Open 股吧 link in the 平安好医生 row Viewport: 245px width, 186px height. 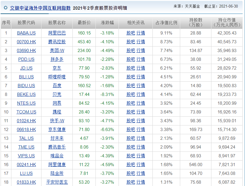(x=131, y=182)
